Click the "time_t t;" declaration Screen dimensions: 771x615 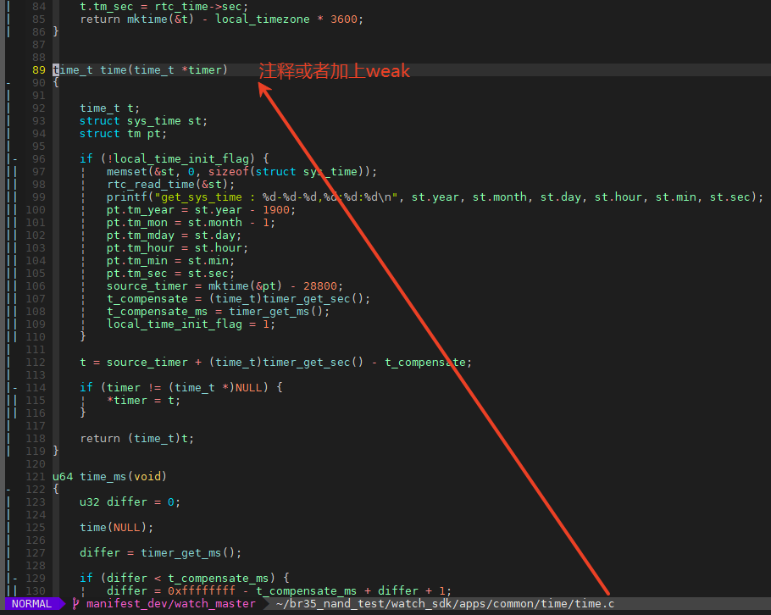tap(109, 108)
